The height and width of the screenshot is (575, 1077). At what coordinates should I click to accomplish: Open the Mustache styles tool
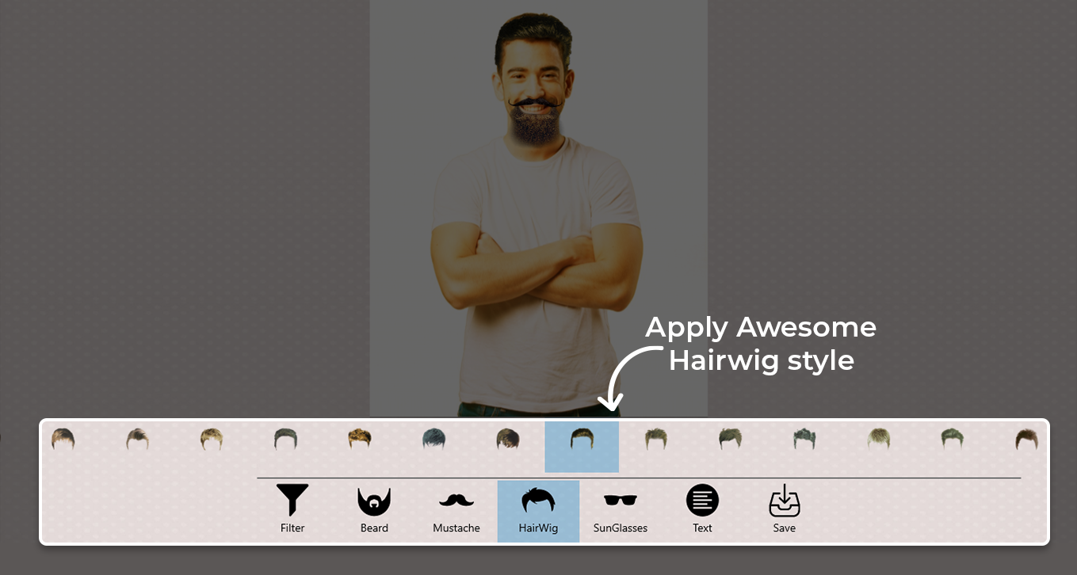click(456, 510)
